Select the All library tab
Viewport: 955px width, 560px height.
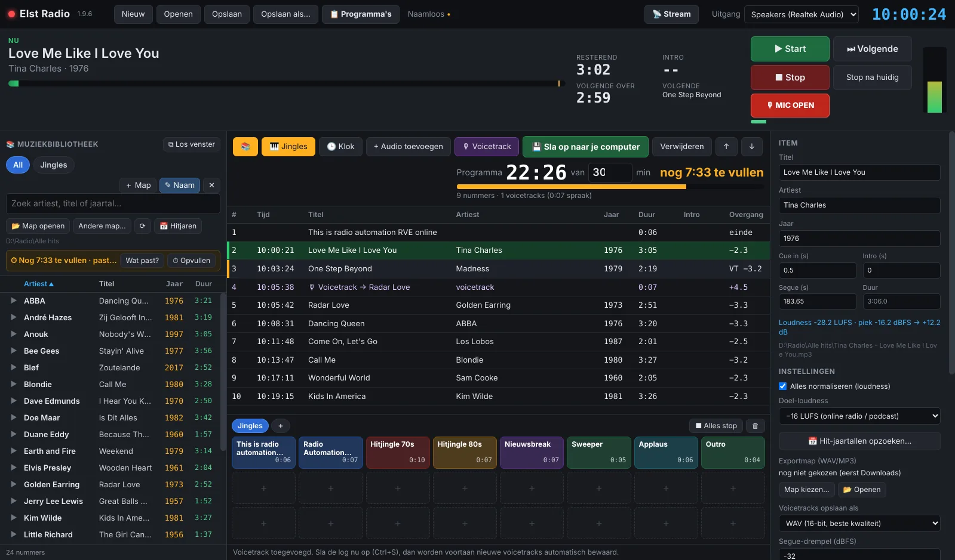(18, 165)
